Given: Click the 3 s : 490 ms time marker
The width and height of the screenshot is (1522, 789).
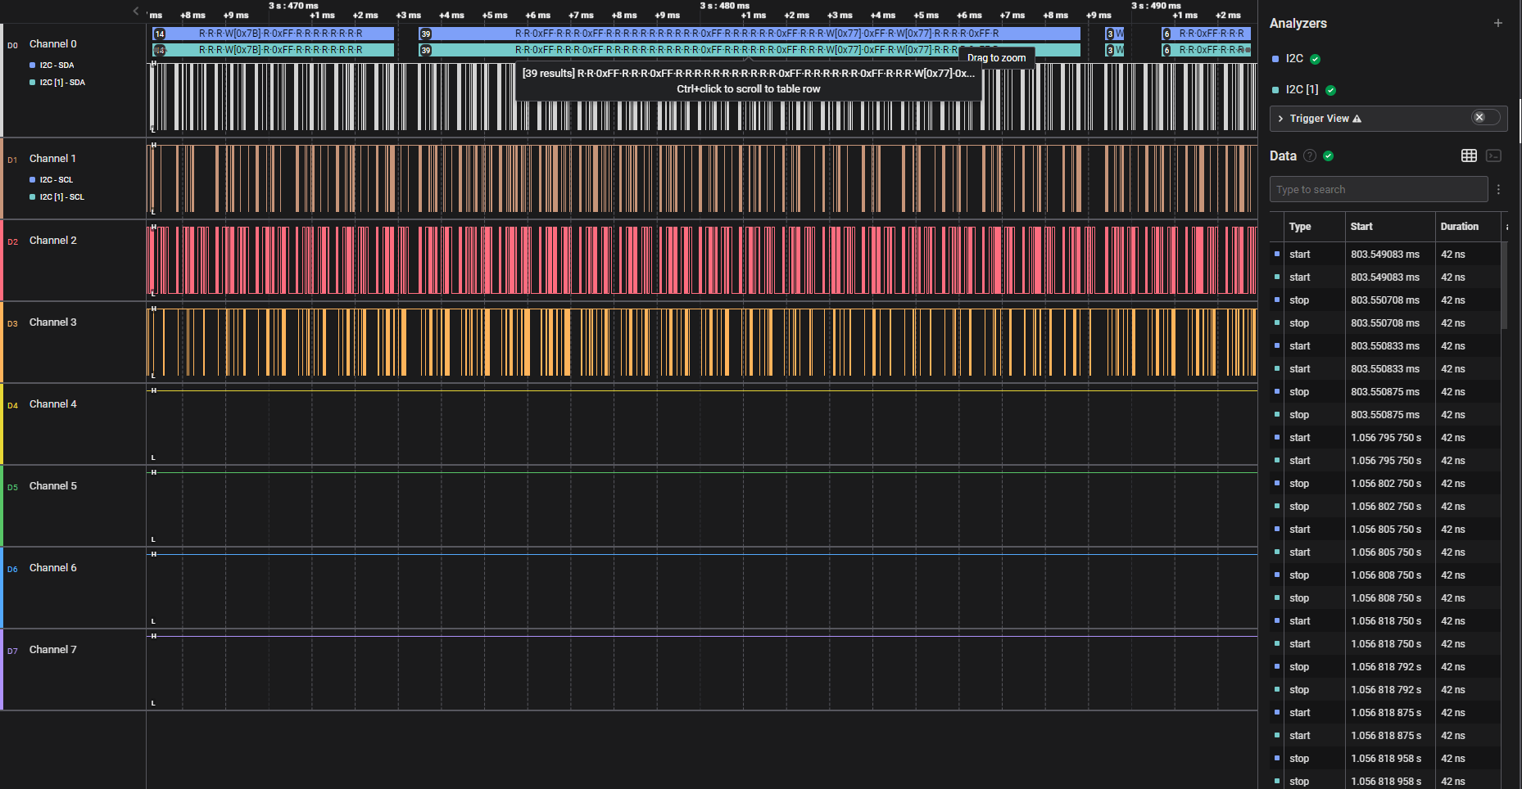Looking at the screenshot, I should tap(1156, 6).
